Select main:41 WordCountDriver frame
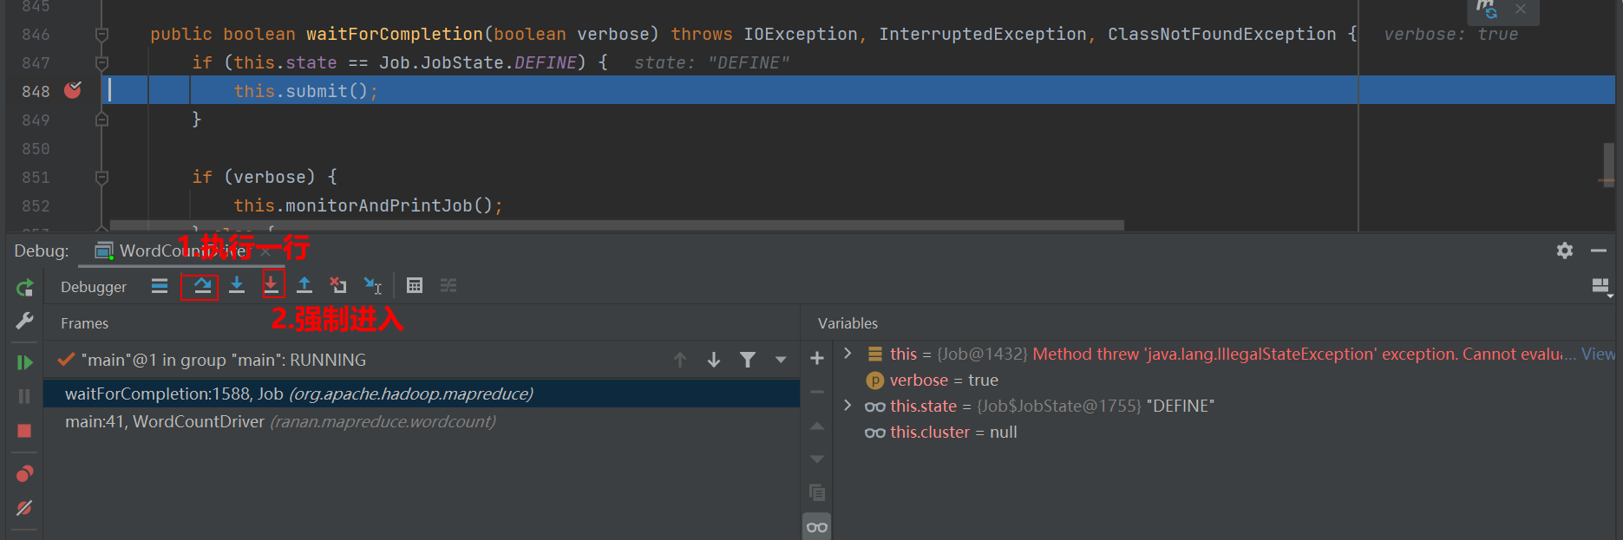This screenshot has height=540, width=1623. (x=422, y=422)
